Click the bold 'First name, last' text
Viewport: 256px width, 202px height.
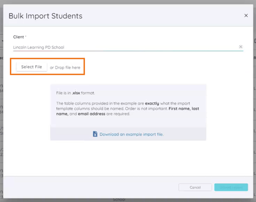pyautogui.click(x=184, y=109)
